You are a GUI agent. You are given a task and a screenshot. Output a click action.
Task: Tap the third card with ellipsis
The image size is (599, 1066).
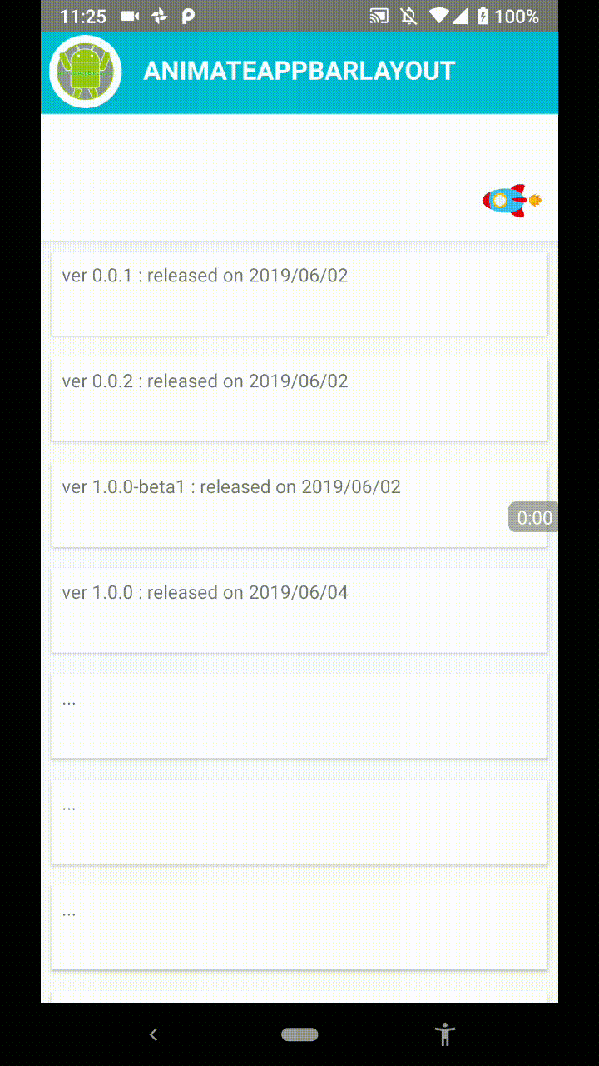click(x=299, y=929)
